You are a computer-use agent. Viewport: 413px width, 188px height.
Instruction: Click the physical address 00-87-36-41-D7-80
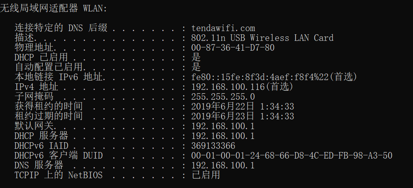click(x=233, y=48)
